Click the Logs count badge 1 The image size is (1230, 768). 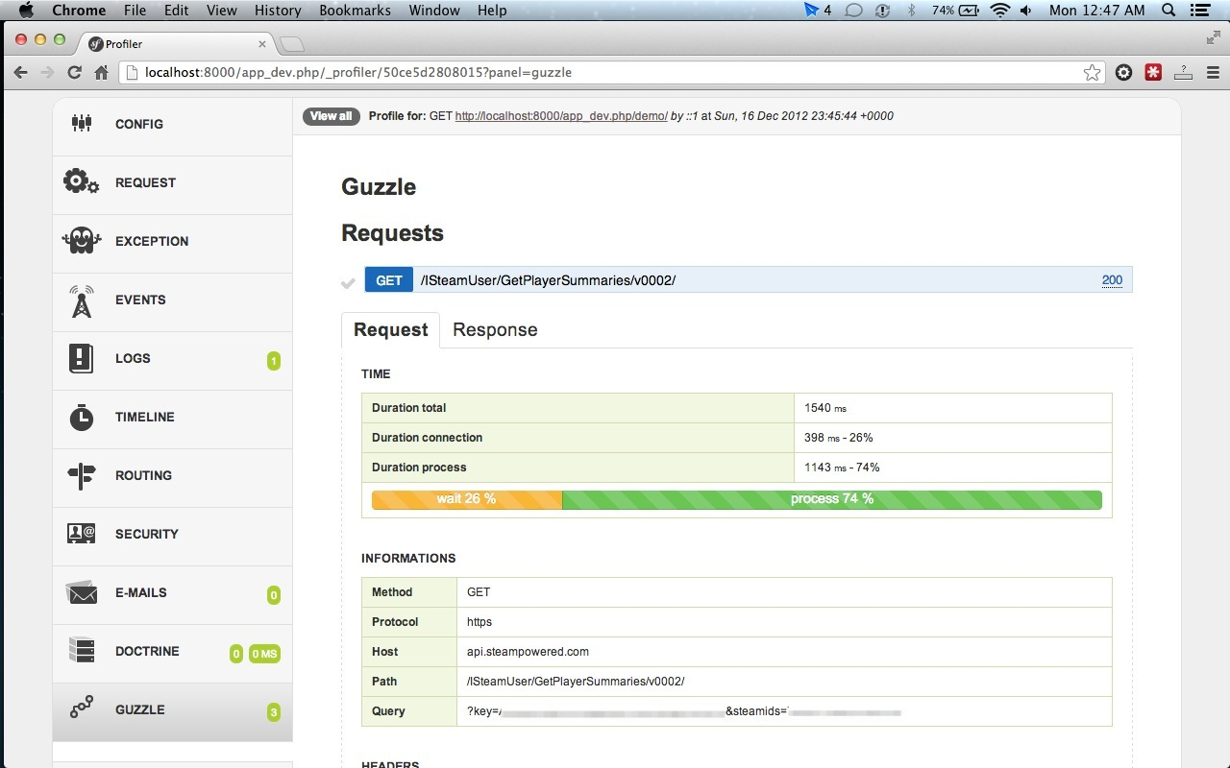click(274, 361)
